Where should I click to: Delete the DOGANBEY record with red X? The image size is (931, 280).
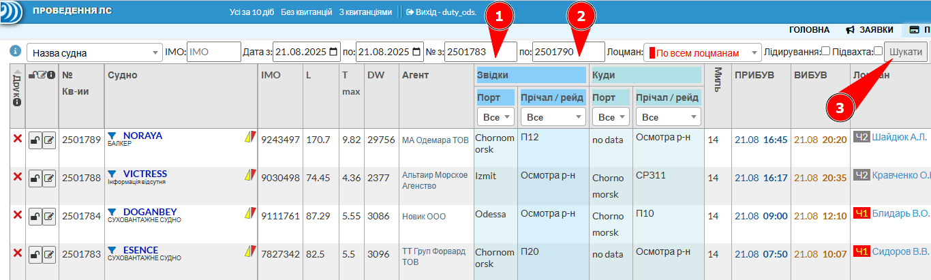pyautogui.click(x=18, y=216)
